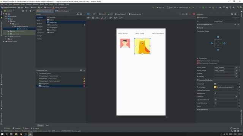Open Search Everywhere magnifier in main toolbar

(x=238, y=8)
